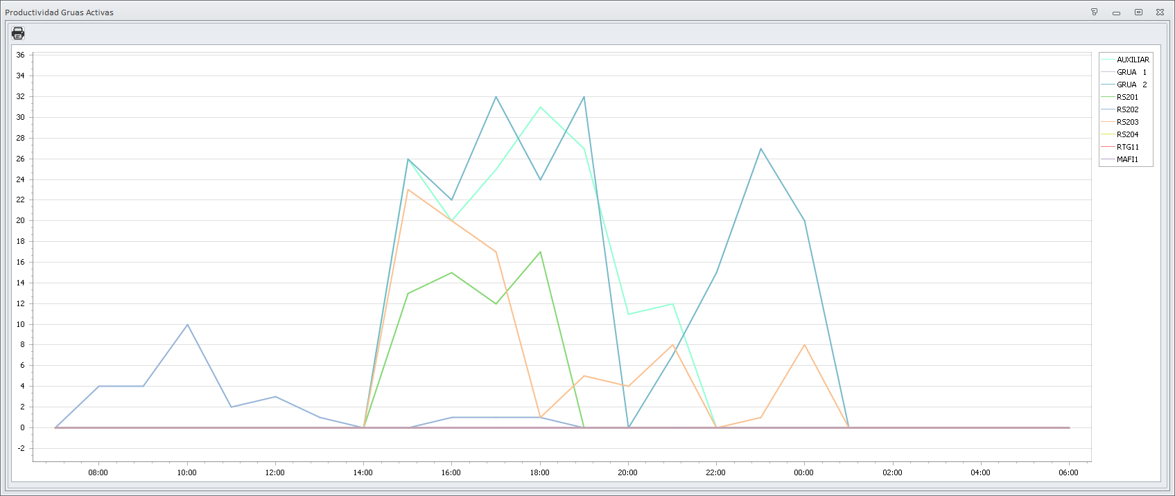Image resolution: width=1175 pixels, height=496 pixels.
Task: Select GRUA 2 legend entry
Action: coord(1124,85)
